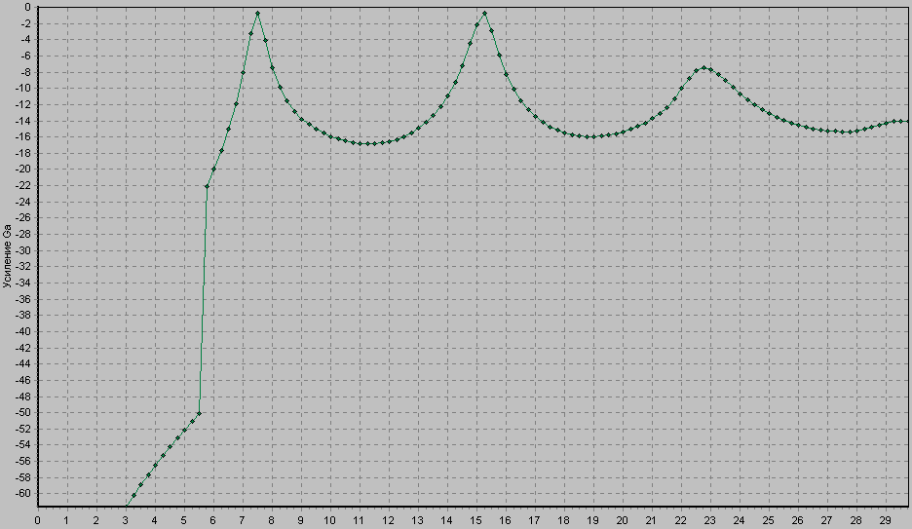912x529 pixels.
Task: Click the x-axis label 10
Action: (x=329, y=520)
